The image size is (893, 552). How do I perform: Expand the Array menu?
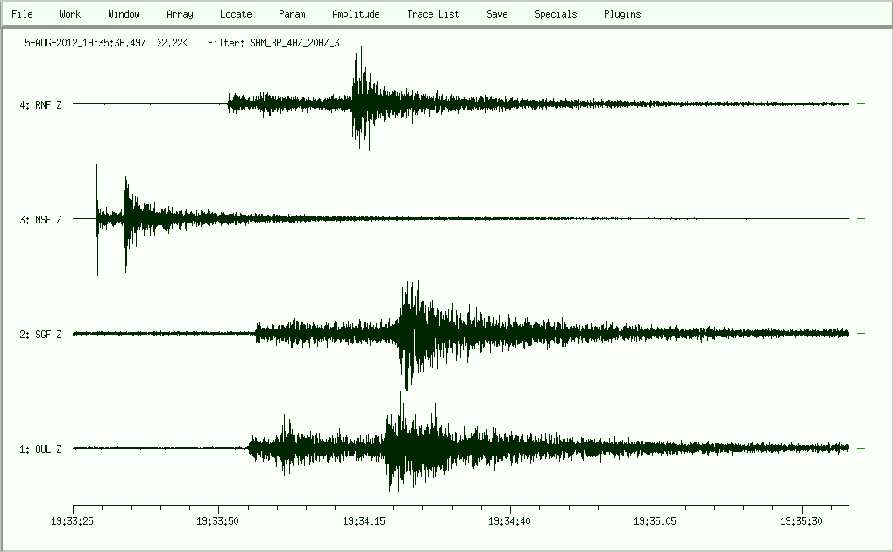click(180, 14)
